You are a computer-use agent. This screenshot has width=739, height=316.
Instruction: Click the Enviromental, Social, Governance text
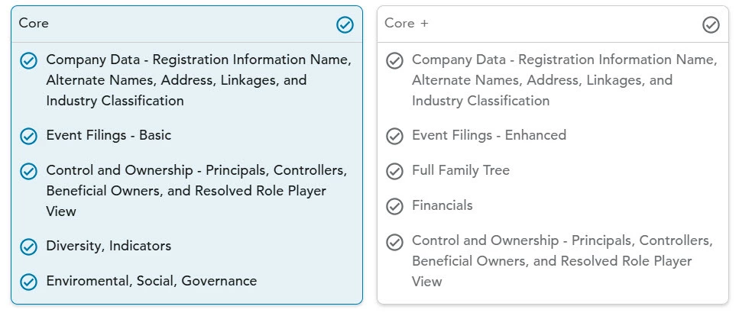pos(151,281)
